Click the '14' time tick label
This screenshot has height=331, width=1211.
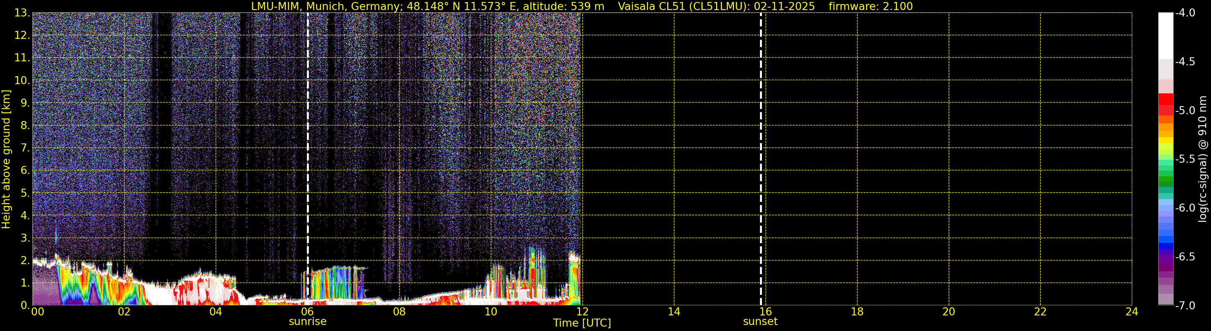[674, 311]
